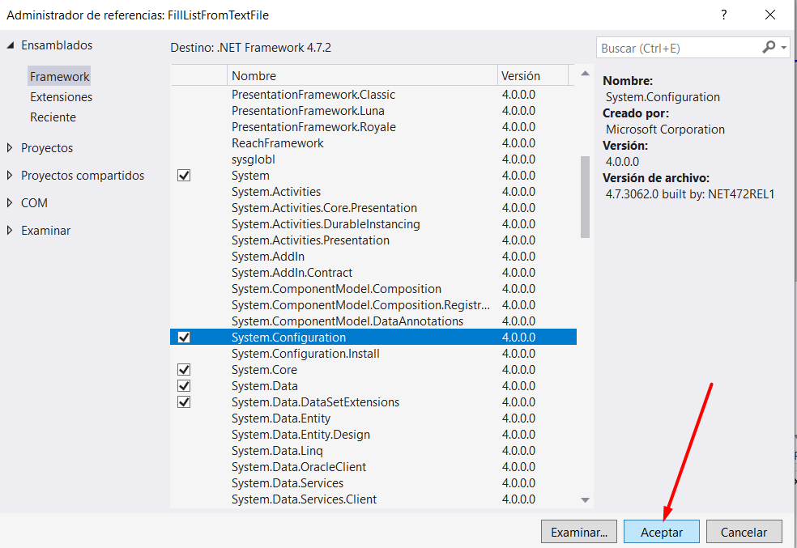Screen dimensions: 797x548
Task: Switch to the Reciente category
Action: pos(53,117)
